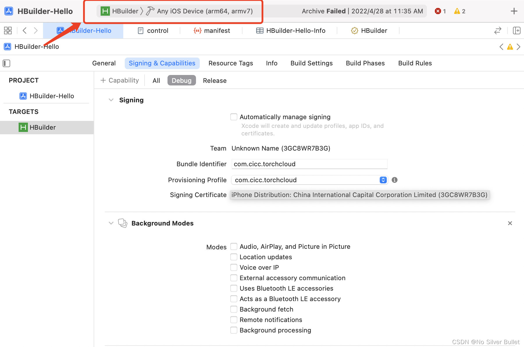This screenshot has height=347, width=524.
Task: Enable External accessory communication
Action: click(x=234, y=278)
